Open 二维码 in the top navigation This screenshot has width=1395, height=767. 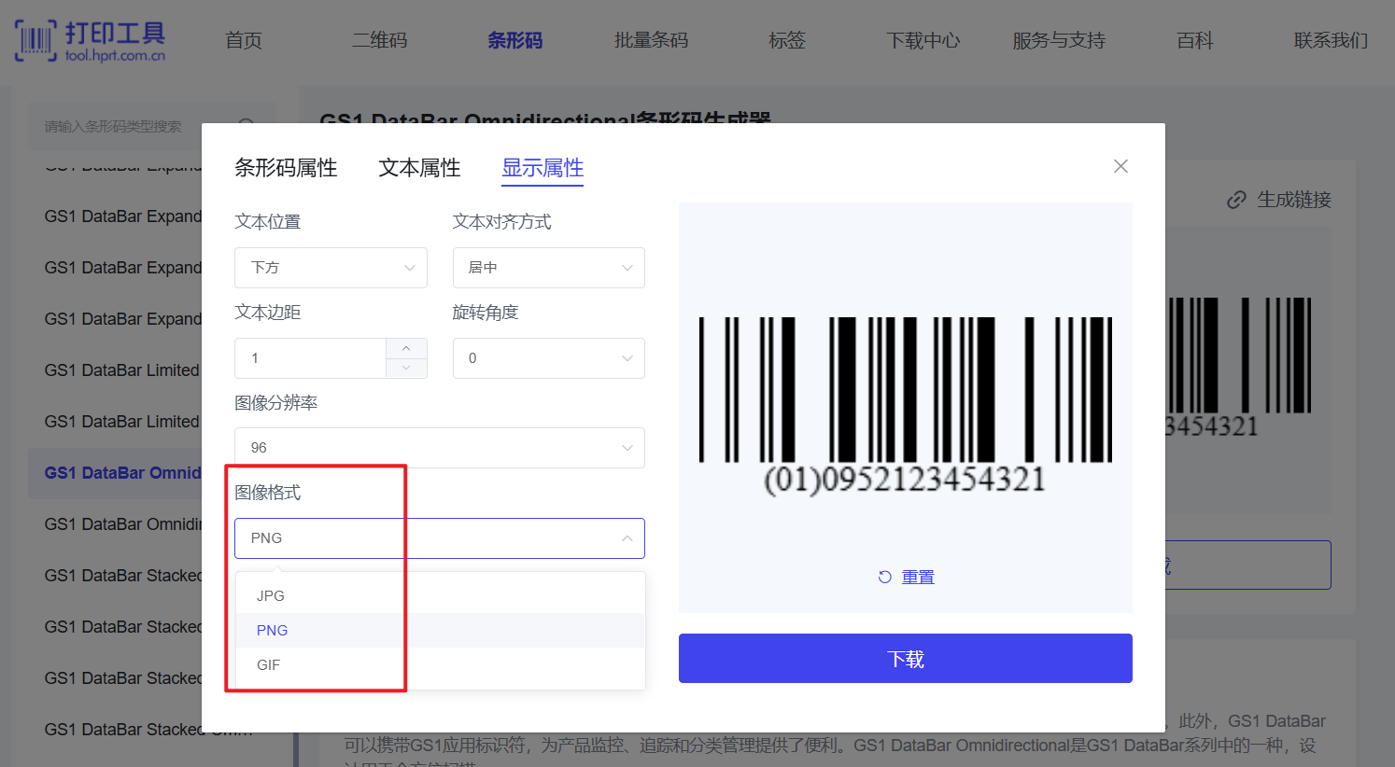(x=379, y=40)
